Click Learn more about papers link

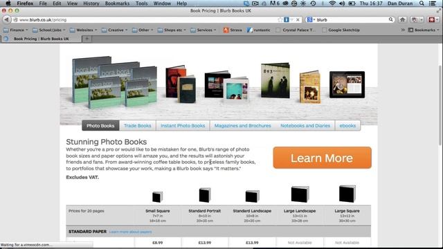[131, 232]
